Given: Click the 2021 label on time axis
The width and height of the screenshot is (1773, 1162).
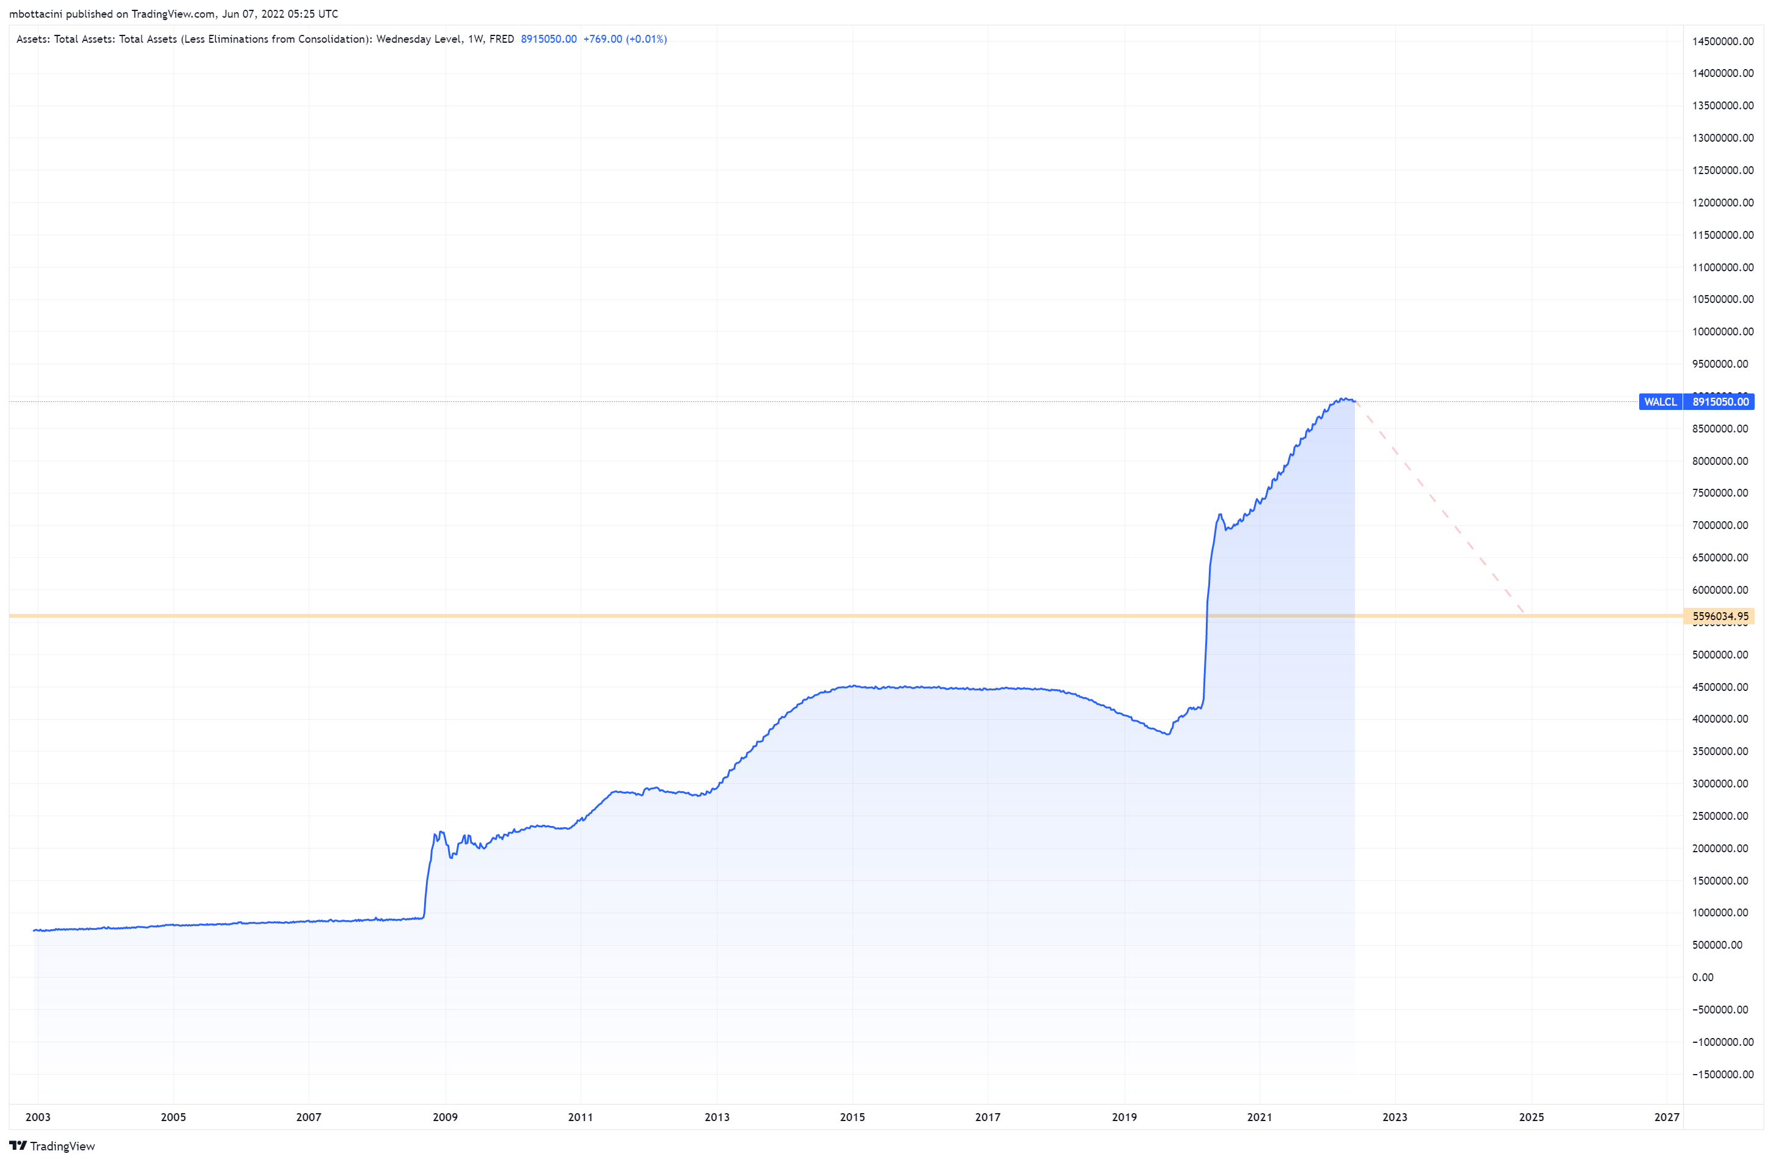Looking at the screenshot, I should (1259, 1117).
